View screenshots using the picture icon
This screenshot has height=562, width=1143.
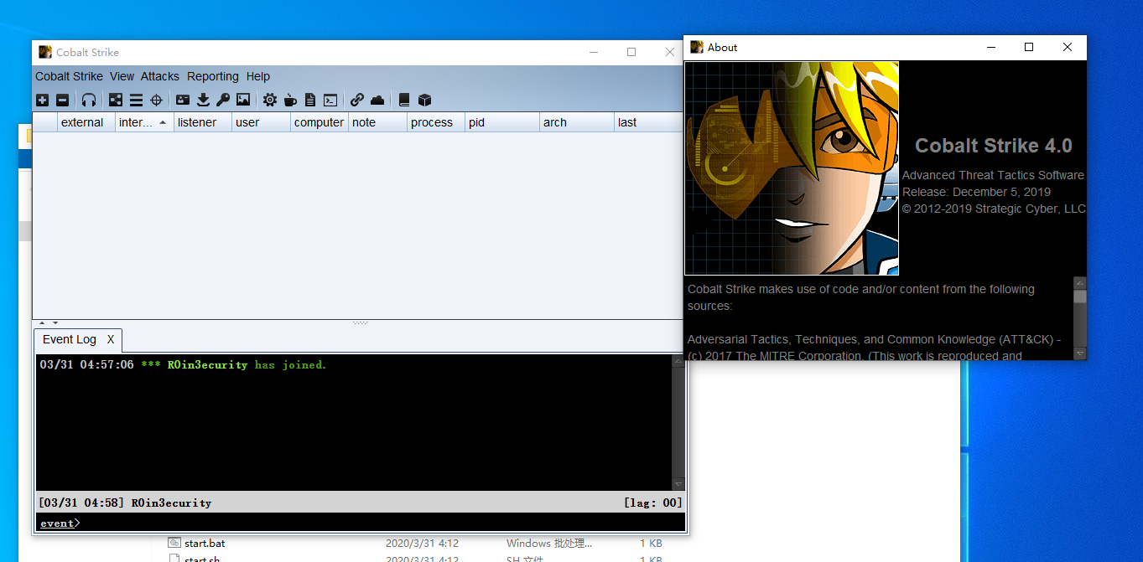pos(243,101)
